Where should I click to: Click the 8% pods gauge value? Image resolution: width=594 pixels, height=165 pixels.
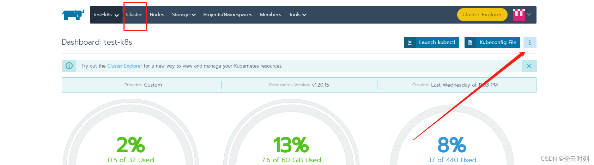tap(452, 145)
